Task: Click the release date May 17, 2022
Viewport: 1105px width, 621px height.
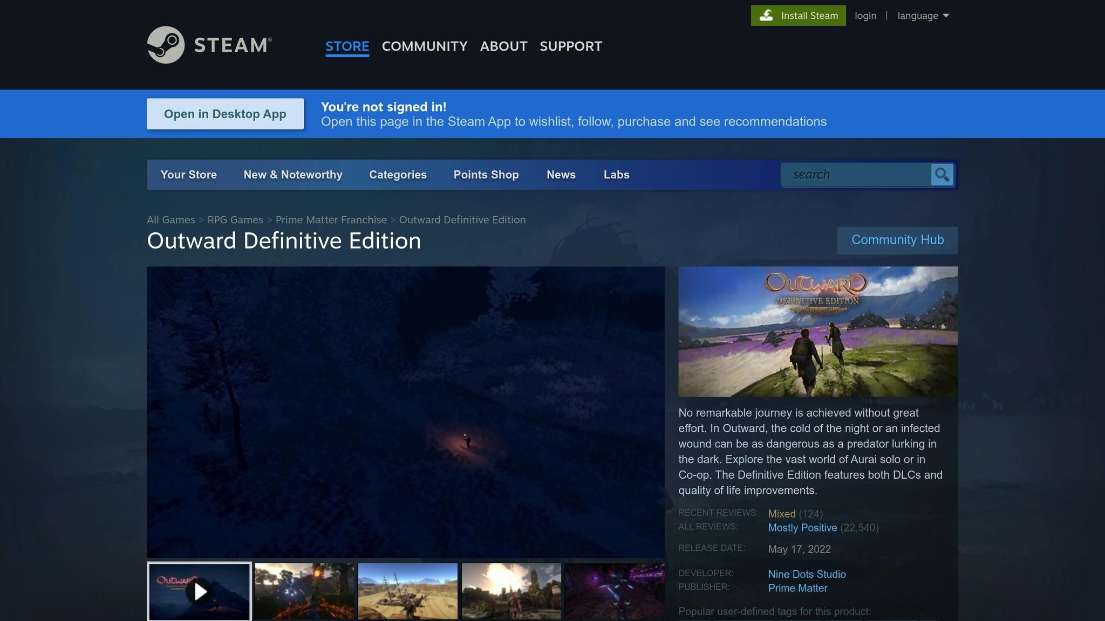Action: (x=799, y=549)
